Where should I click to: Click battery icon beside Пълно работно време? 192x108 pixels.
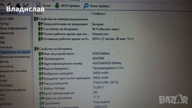[x=40, y=34]
